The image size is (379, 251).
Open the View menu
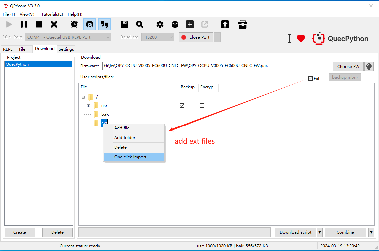(27, 14)
